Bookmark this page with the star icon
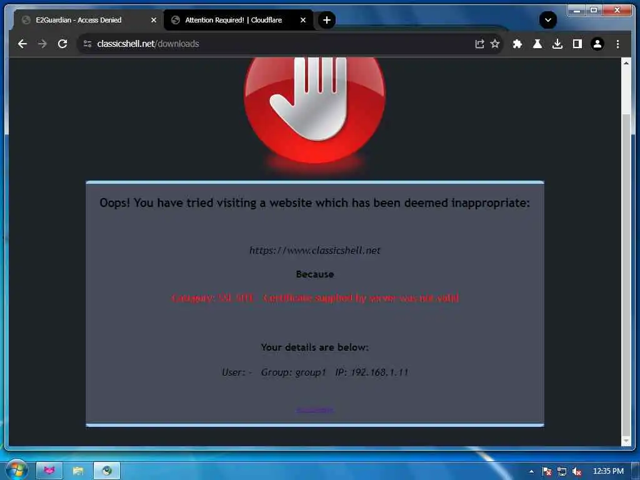This screenshot has width=640, height=480. [x=495, y=44]
